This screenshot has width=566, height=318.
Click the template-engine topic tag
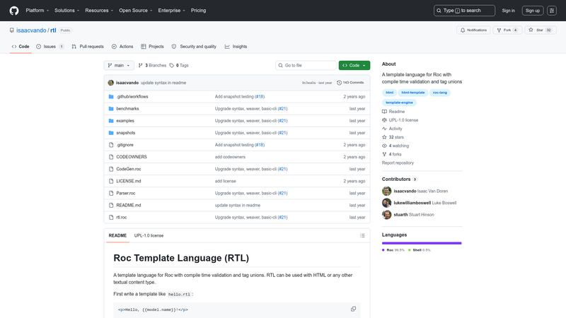(x=399, y=102)
